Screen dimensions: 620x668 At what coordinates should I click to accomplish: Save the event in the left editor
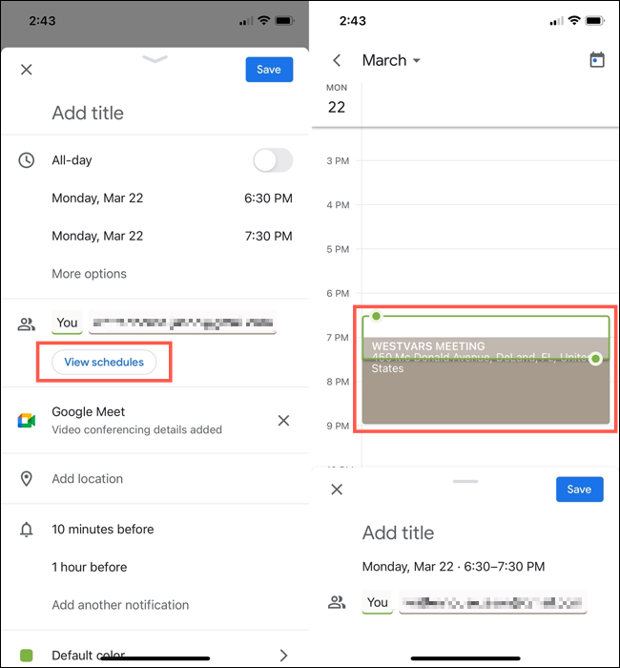(x=269, y=70)
